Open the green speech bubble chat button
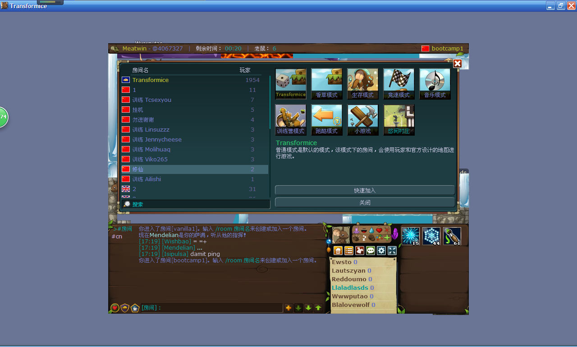 [x=371, y=251]
